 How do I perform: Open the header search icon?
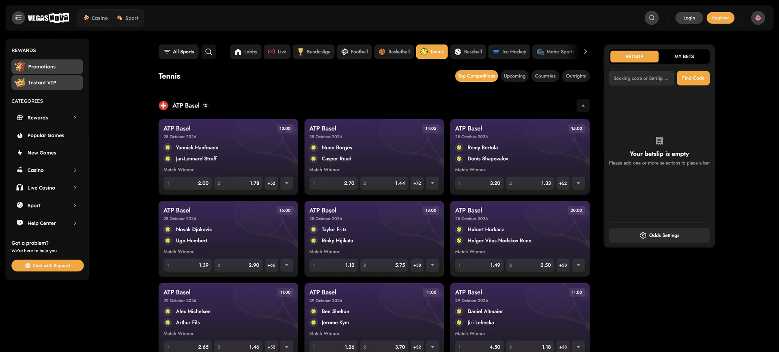point(652,18)
